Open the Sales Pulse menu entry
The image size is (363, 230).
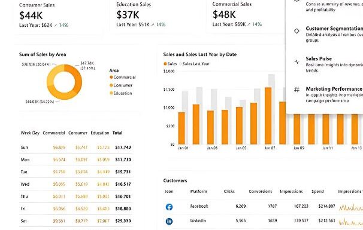(328, 64)
